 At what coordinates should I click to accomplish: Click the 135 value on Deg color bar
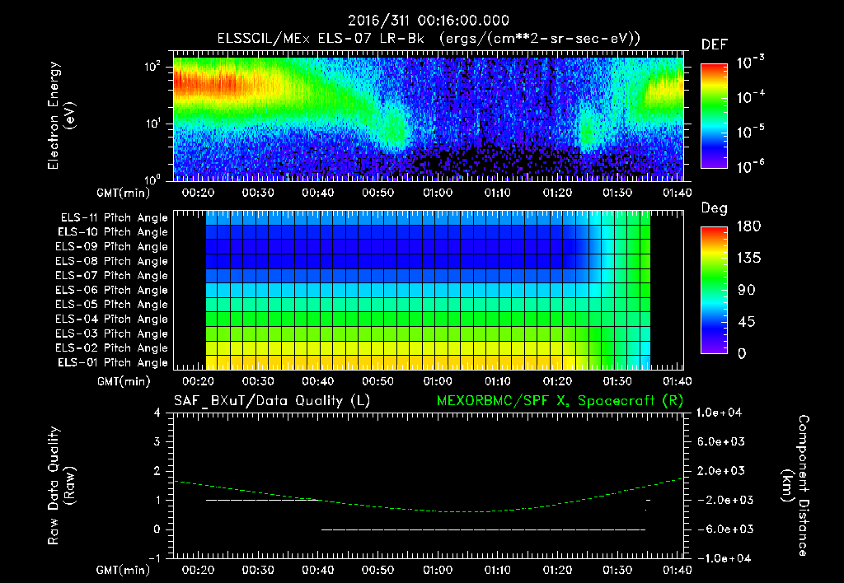pyautogui.click(x=748, y=259)
